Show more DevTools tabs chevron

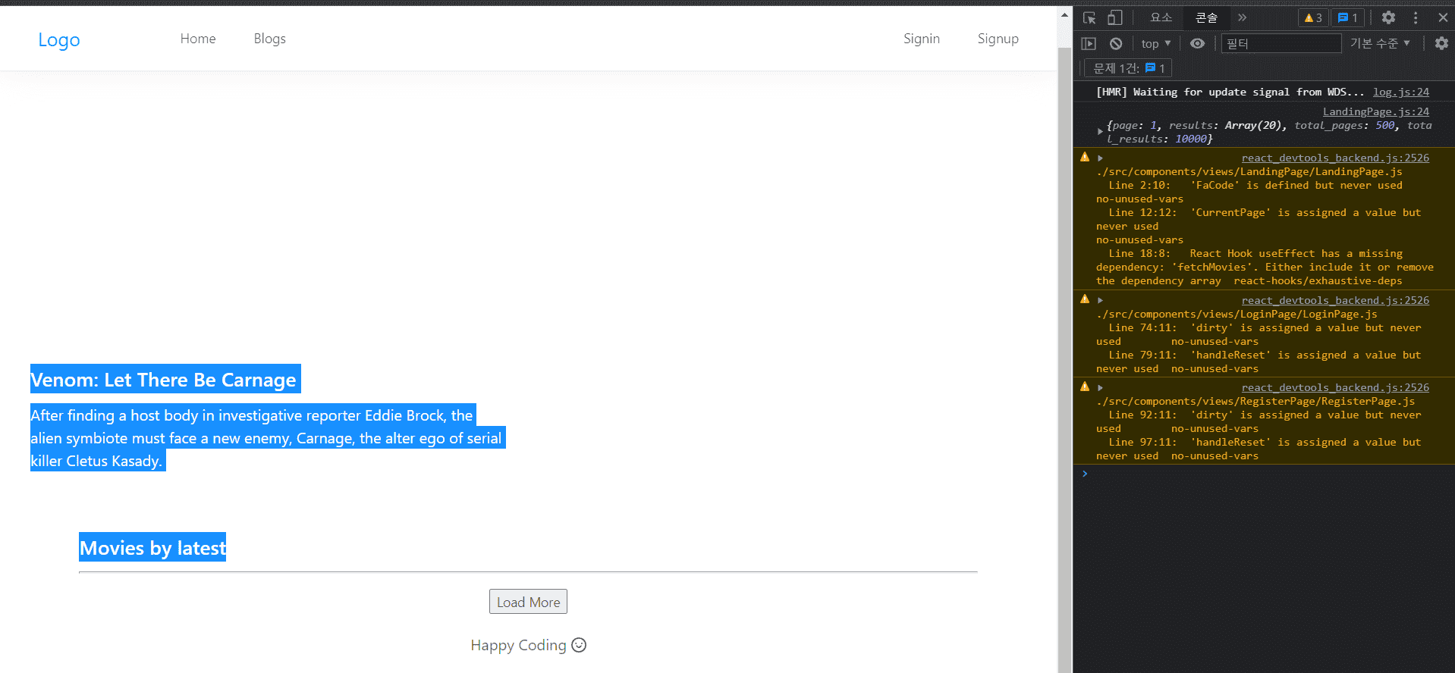(x=1242, y=17)
